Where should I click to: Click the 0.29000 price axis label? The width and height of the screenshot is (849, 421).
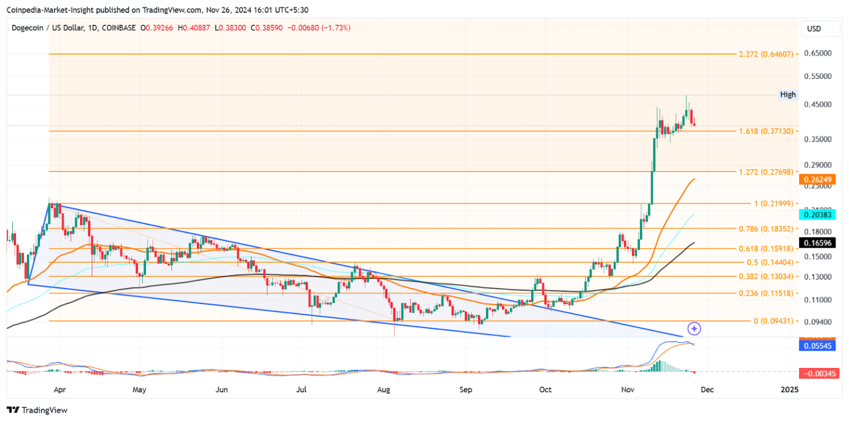tap(817, 165)
